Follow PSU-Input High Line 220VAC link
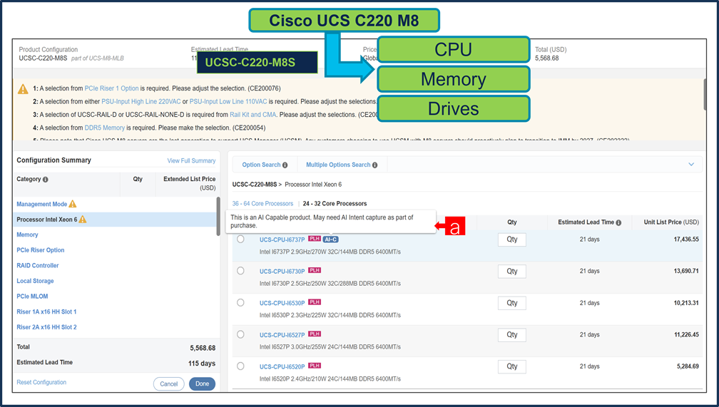 click(x=141, y=102)
